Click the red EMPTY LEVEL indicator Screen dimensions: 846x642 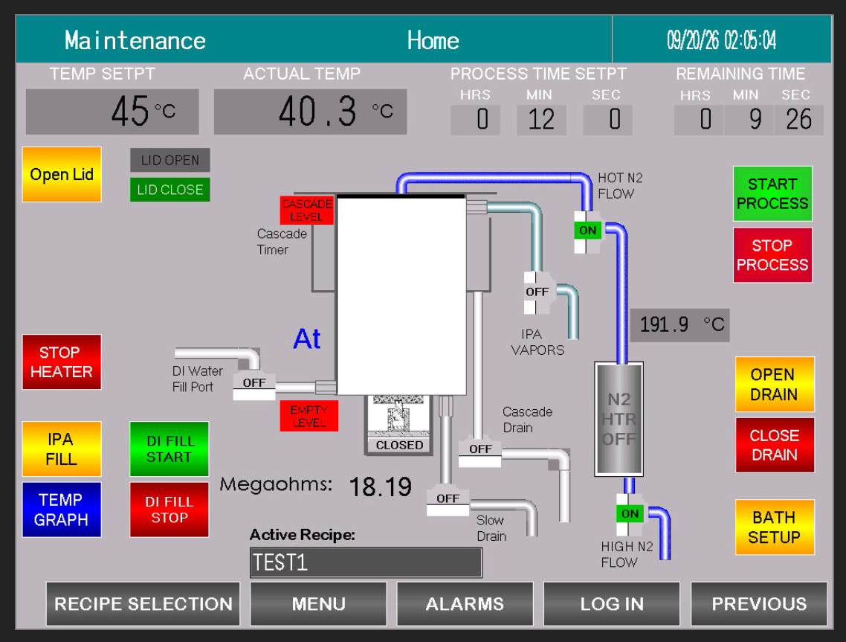309,416
